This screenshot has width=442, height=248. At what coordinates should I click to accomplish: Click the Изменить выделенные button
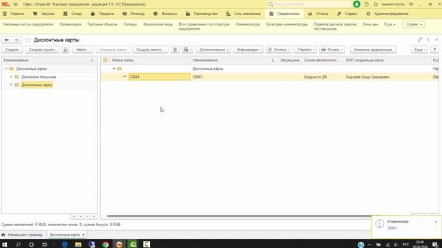point(373,50)
